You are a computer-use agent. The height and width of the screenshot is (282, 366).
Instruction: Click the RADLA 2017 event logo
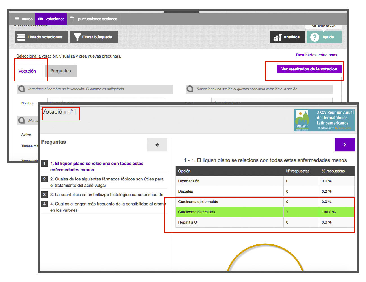pyautogui.click(x=324, y=120)
